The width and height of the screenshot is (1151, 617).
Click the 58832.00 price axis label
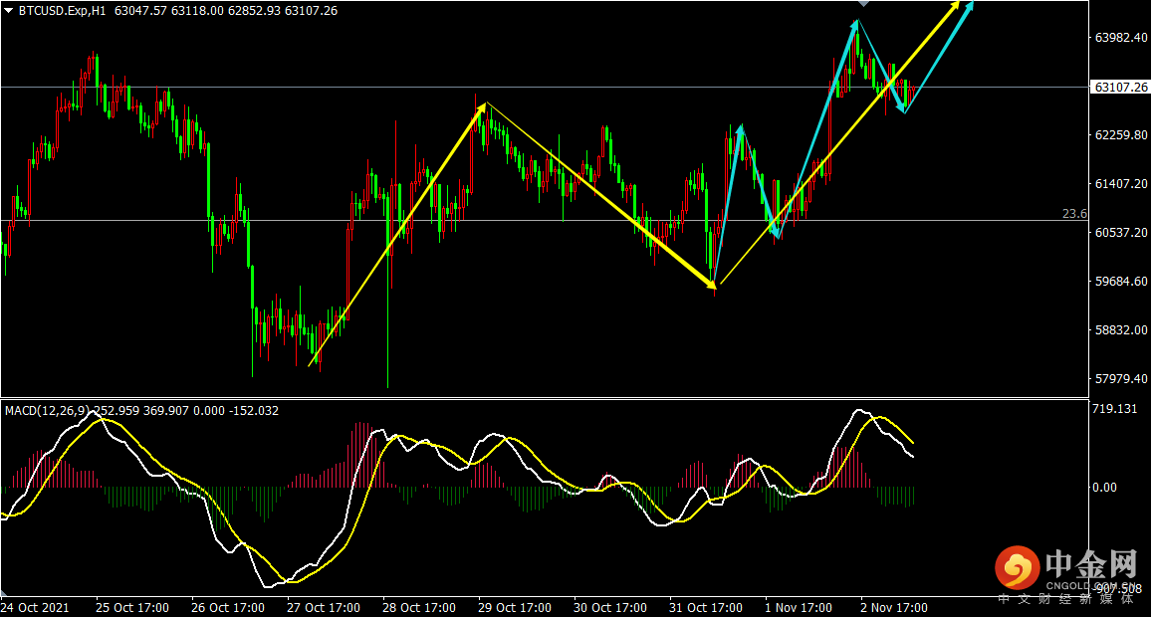coord(1121,330)
